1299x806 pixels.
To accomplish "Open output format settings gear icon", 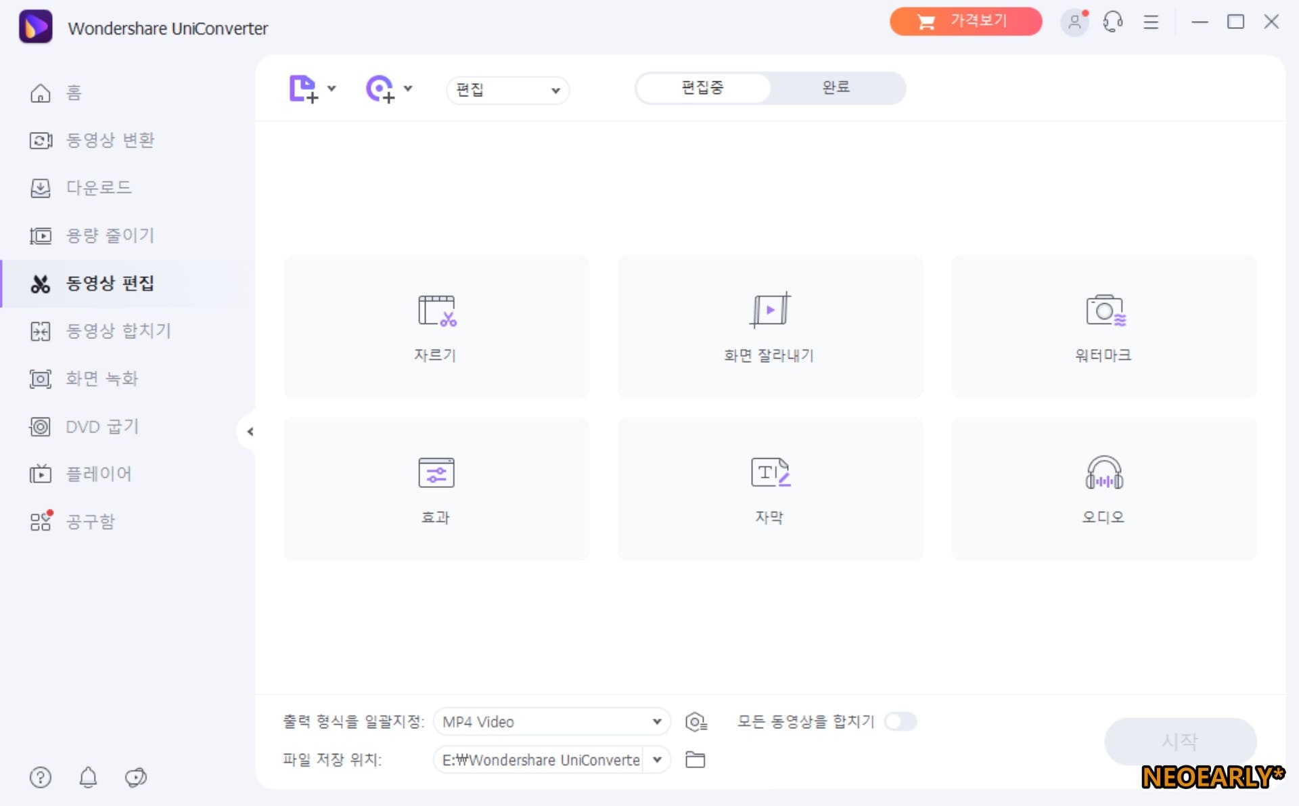I will click(x=696, y=722).
